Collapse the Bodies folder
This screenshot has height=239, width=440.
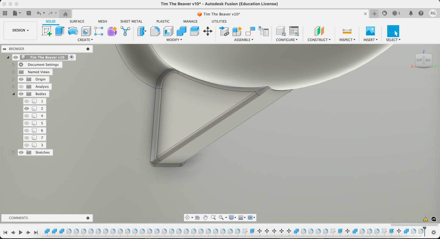coord(13,94)
